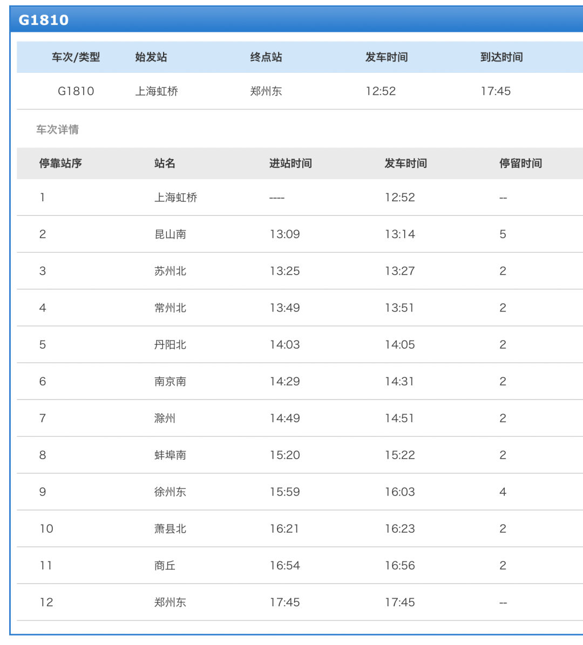Click departure time 13:27 for 苏州北

coord(400,271)
